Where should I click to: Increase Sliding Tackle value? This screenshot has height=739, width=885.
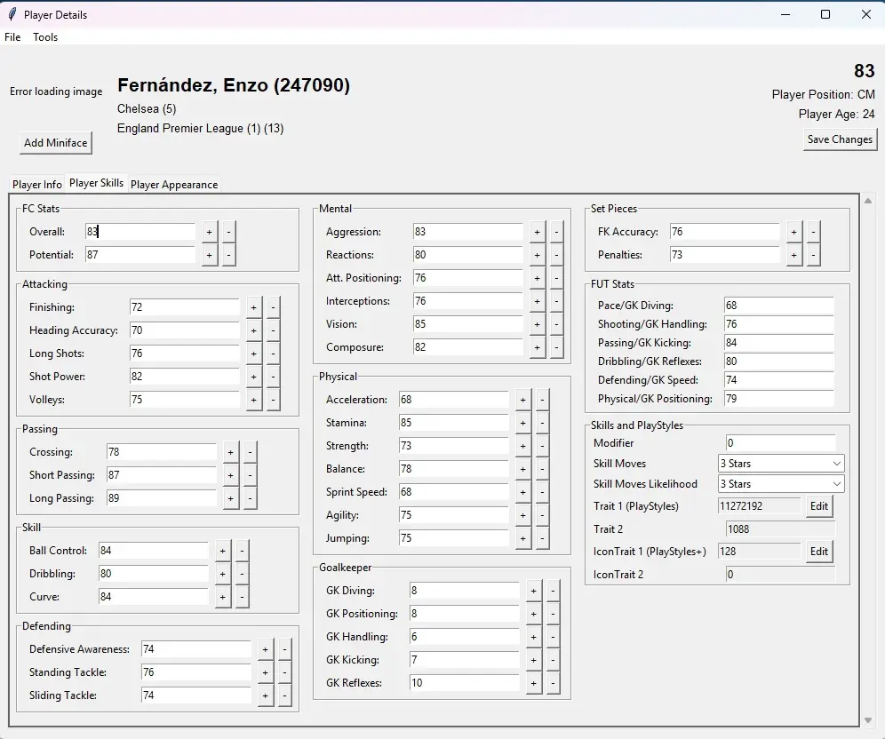point(265,695)
